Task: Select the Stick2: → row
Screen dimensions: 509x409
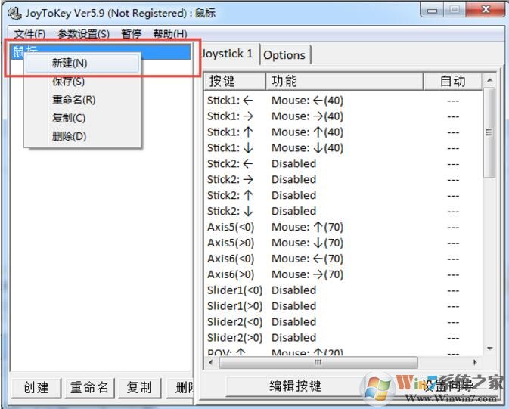Action: pos(343,179)
